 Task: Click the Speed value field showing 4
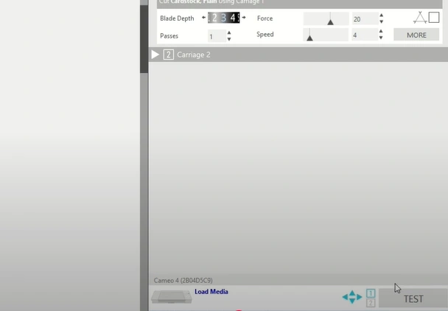tap(365, 35)
